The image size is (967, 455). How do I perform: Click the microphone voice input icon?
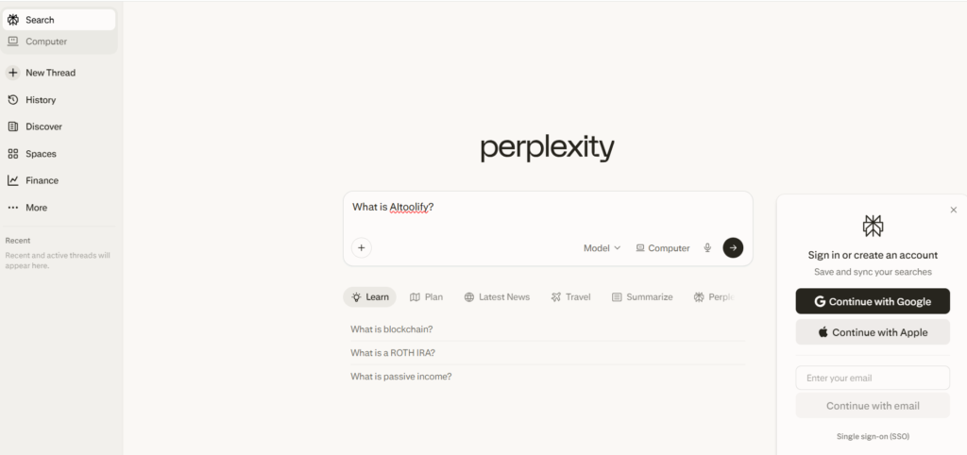click(707, 248)
